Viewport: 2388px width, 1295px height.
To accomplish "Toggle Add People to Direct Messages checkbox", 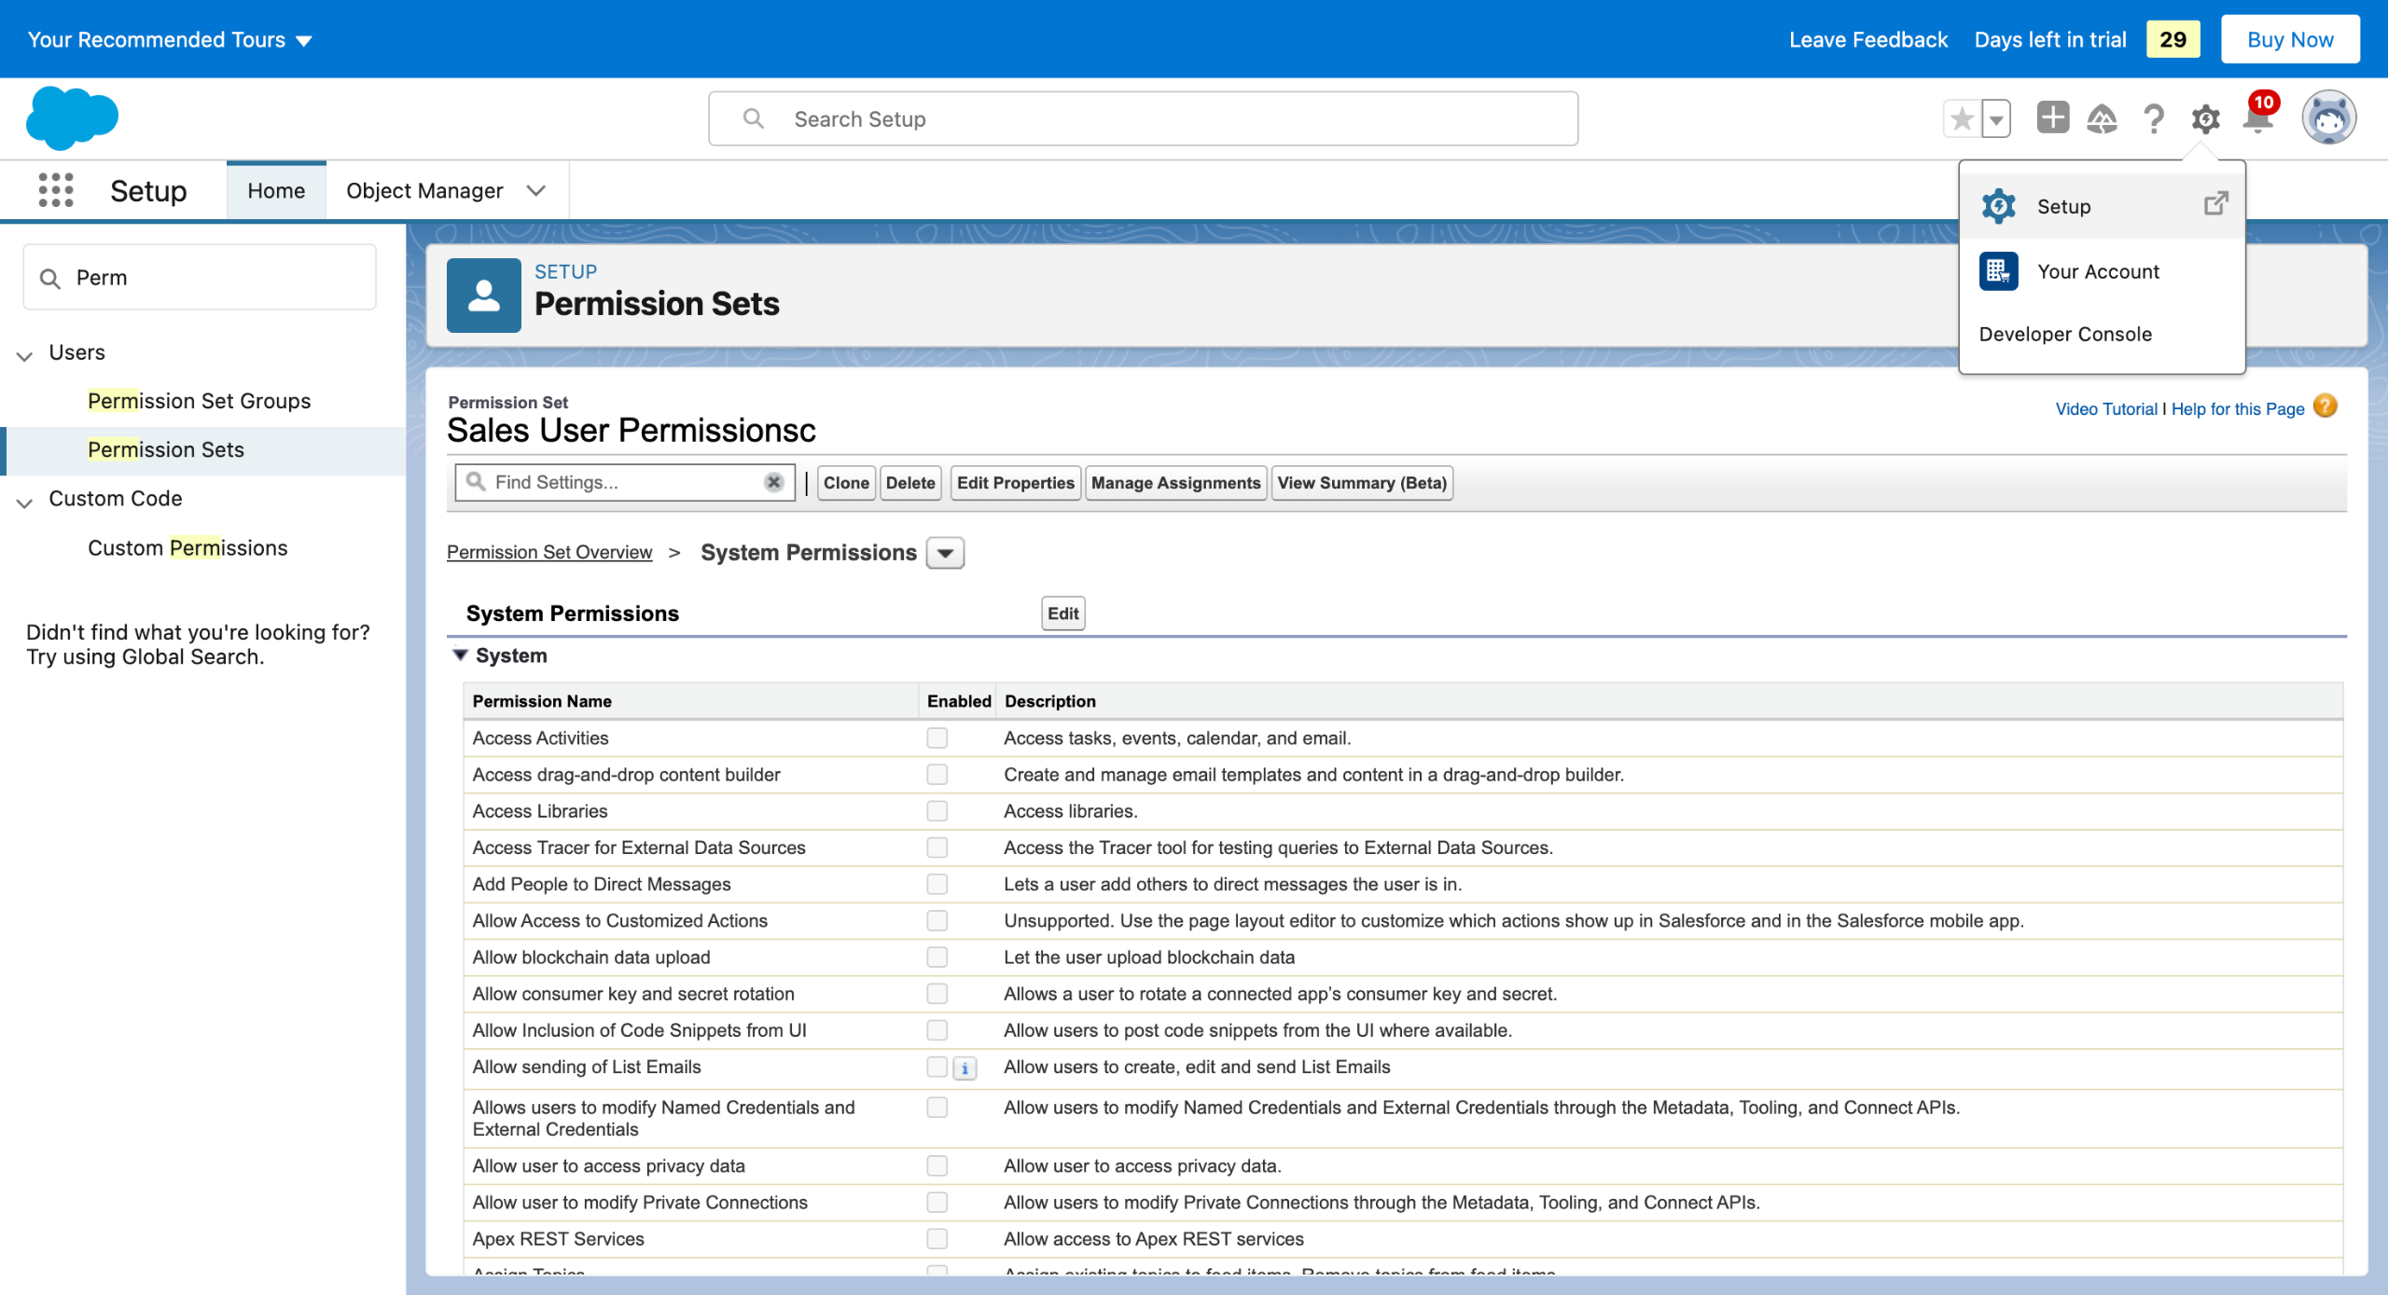I will (937, 884).
